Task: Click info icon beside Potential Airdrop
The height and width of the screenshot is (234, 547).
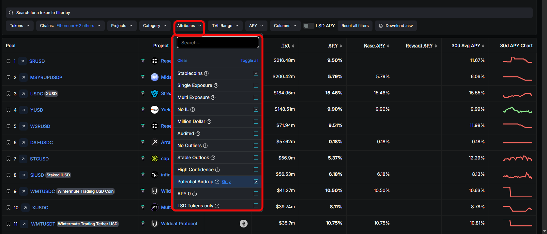Action: click(217, 182)
